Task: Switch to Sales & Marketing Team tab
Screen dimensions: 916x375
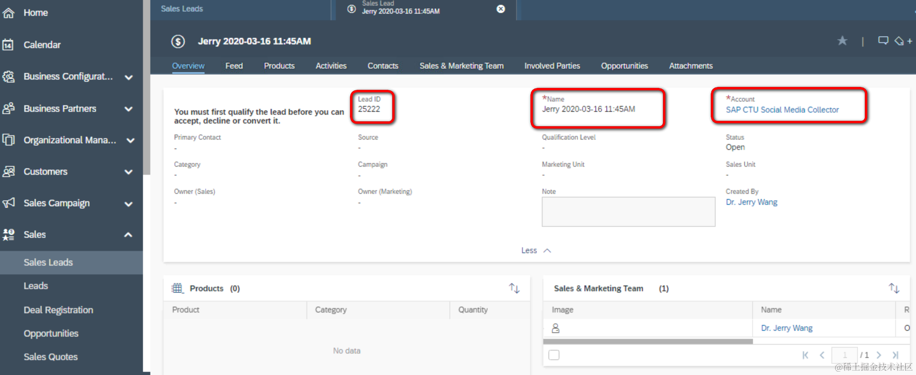Action: point(461,66)
